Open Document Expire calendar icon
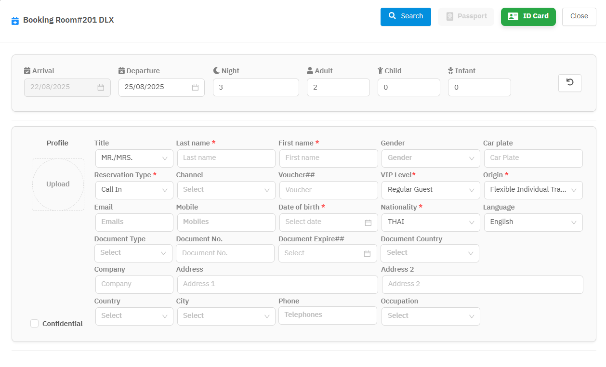Screen dimensions: 606x367 (367, 253)
